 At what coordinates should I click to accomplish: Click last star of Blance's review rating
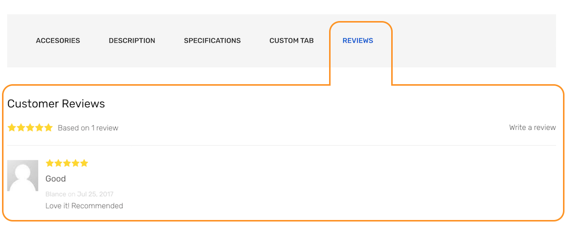tap(84, 163)
